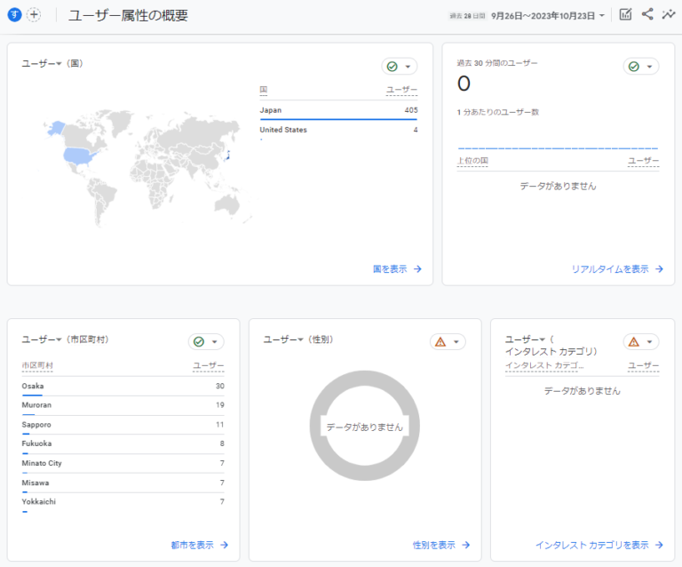Open the customize report icon

tap(625, 15)
